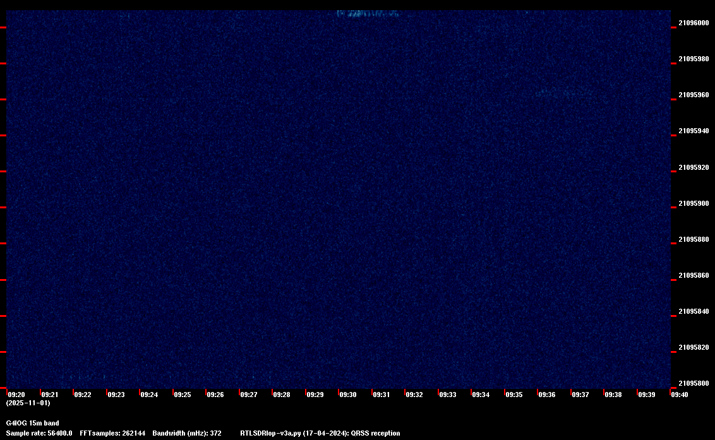Screen dimensions: 715x440
Task: Click the 09:33 time label
Action: point(448,395)
